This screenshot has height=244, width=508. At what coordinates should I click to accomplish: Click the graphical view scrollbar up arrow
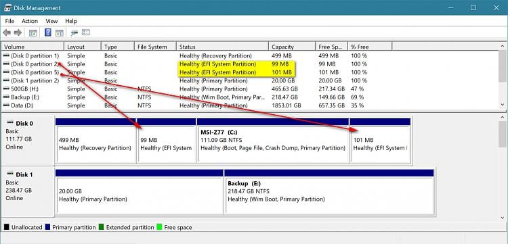[x=503, y=118]
